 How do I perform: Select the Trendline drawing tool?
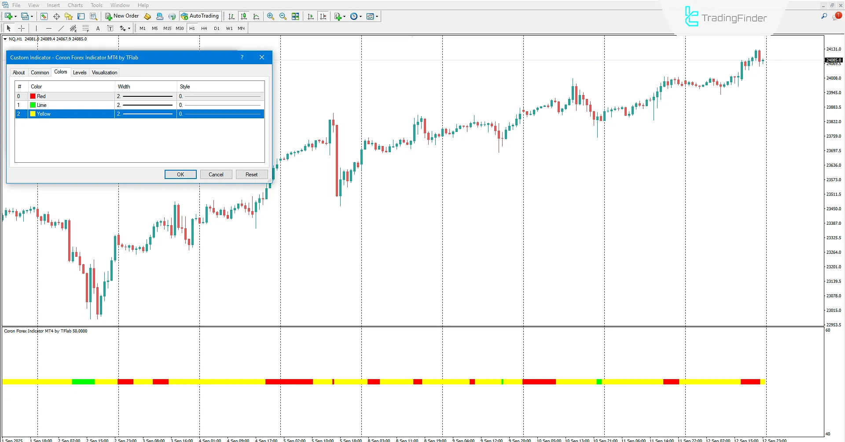click(61, 28)
